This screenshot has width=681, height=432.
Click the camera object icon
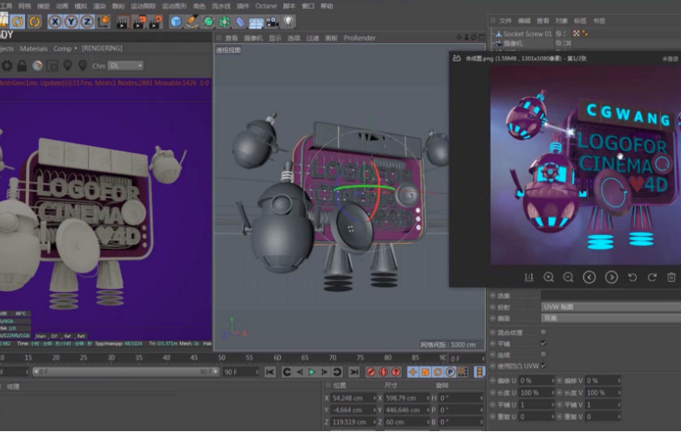pyautogui.click(x=272, y=21)
